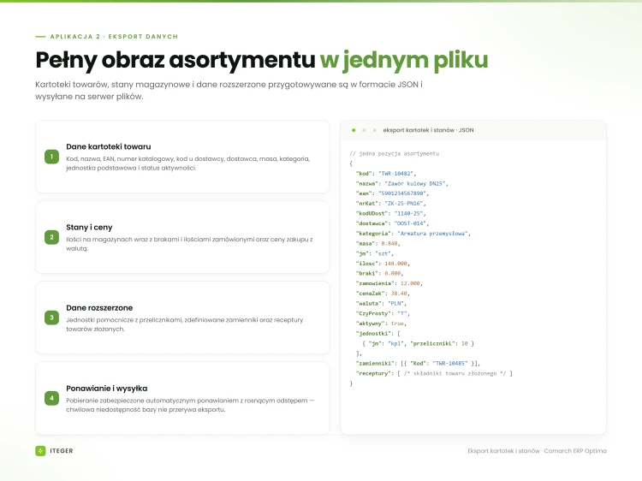Click the code window title 'eksport kartotek i stanów · JSON'
Screen dimensions: 642x481
428,130
